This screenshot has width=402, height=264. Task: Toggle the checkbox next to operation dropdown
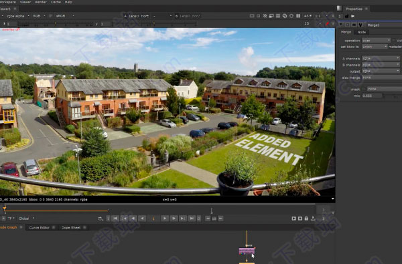(x=394, y=40)
